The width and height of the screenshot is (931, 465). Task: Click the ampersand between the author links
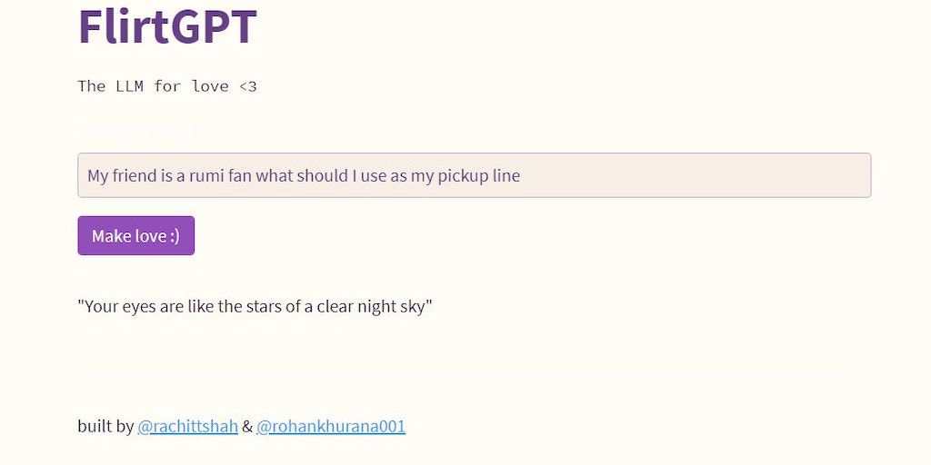point(247,426)
